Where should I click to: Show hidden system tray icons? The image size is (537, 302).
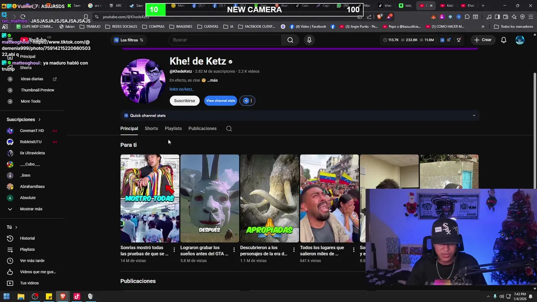pyautogui.click(x=488, y=297)
